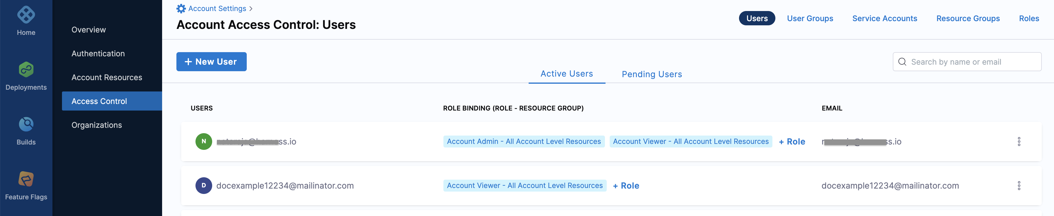Open the Home module icon
Image resolution: width=1054 pixels, height=216 pixels.
click(x=26, y=15)
